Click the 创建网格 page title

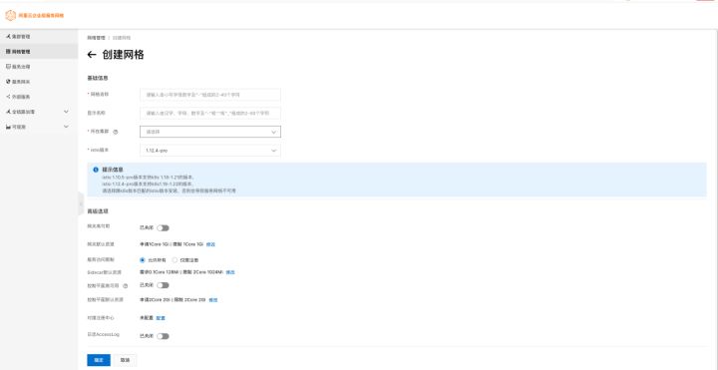pos(124,55)
